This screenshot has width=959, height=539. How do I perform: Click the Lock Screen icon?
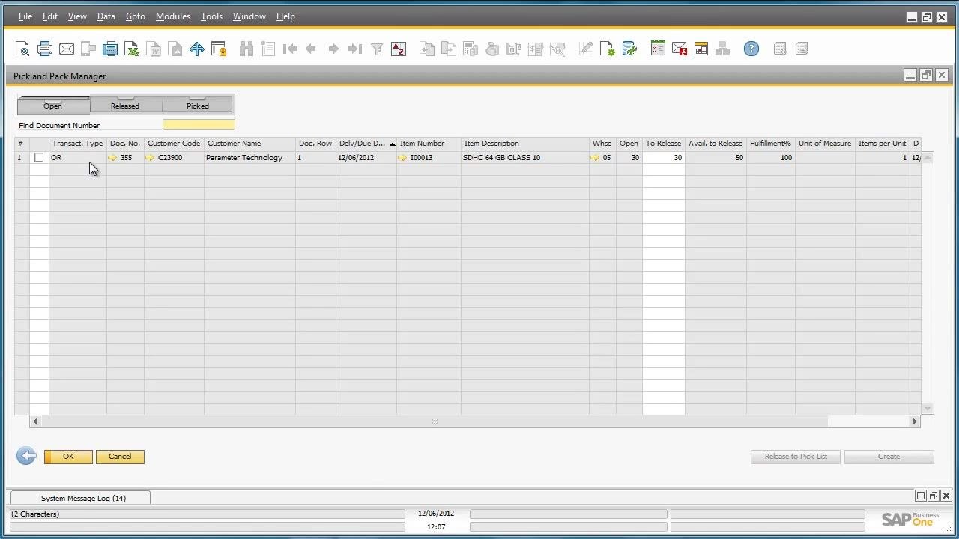click(219, 49)
